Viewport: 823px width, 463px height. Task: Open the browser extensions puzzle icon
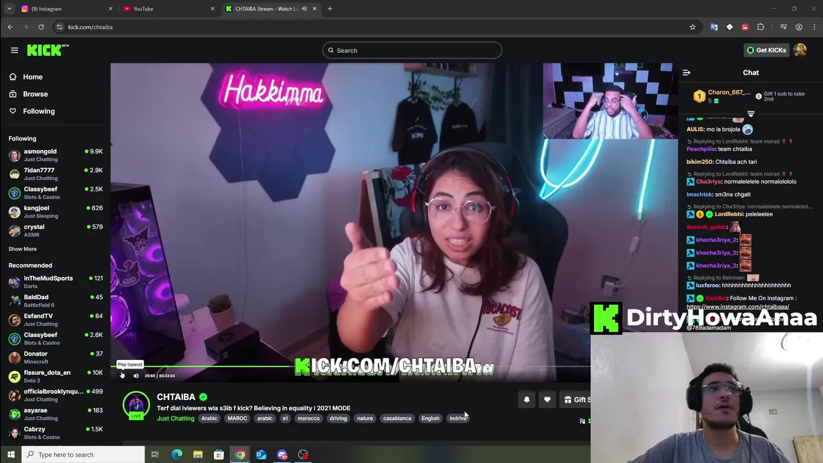click(x=761, y=27)
